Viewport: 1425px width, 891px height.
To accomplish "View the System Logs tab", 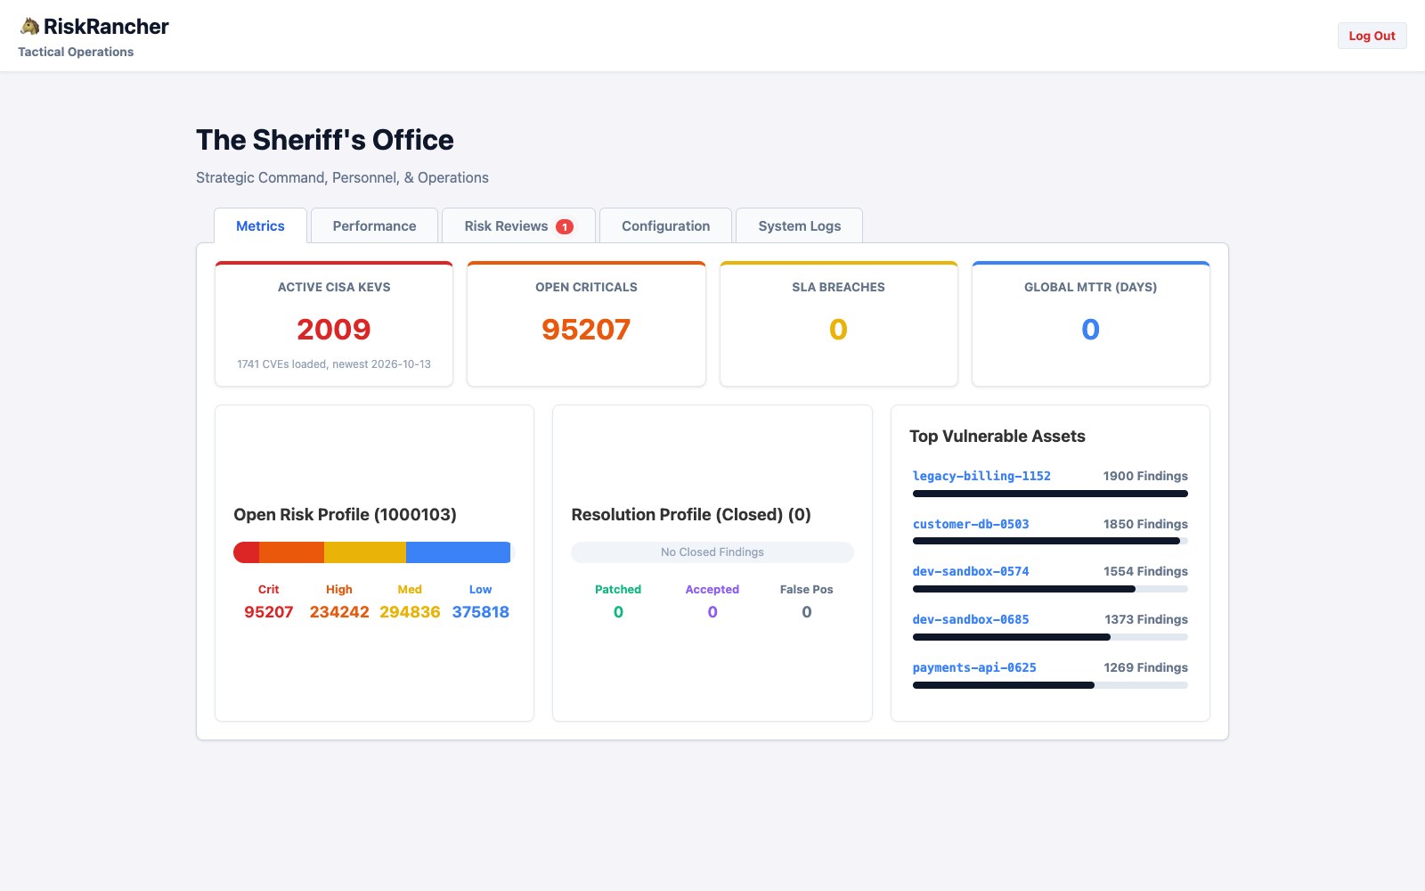I will click(x=800, y=226).
